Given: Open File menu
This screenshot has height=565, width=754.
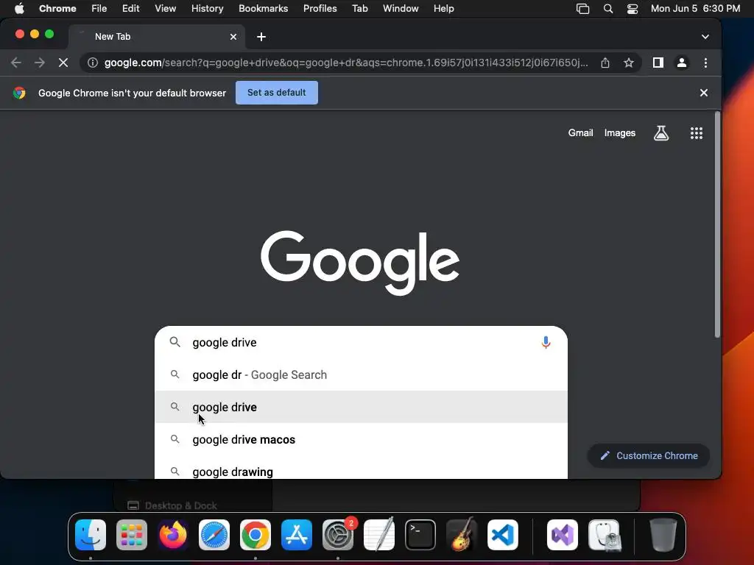Looking at the screenshot, I should 99,8.
